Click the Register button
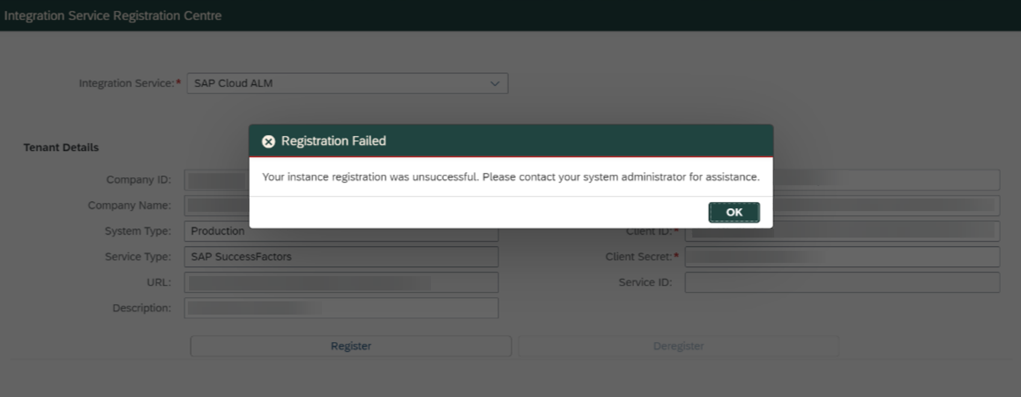Viewport: 1021px width, 397px height. (x=351, y=346)
